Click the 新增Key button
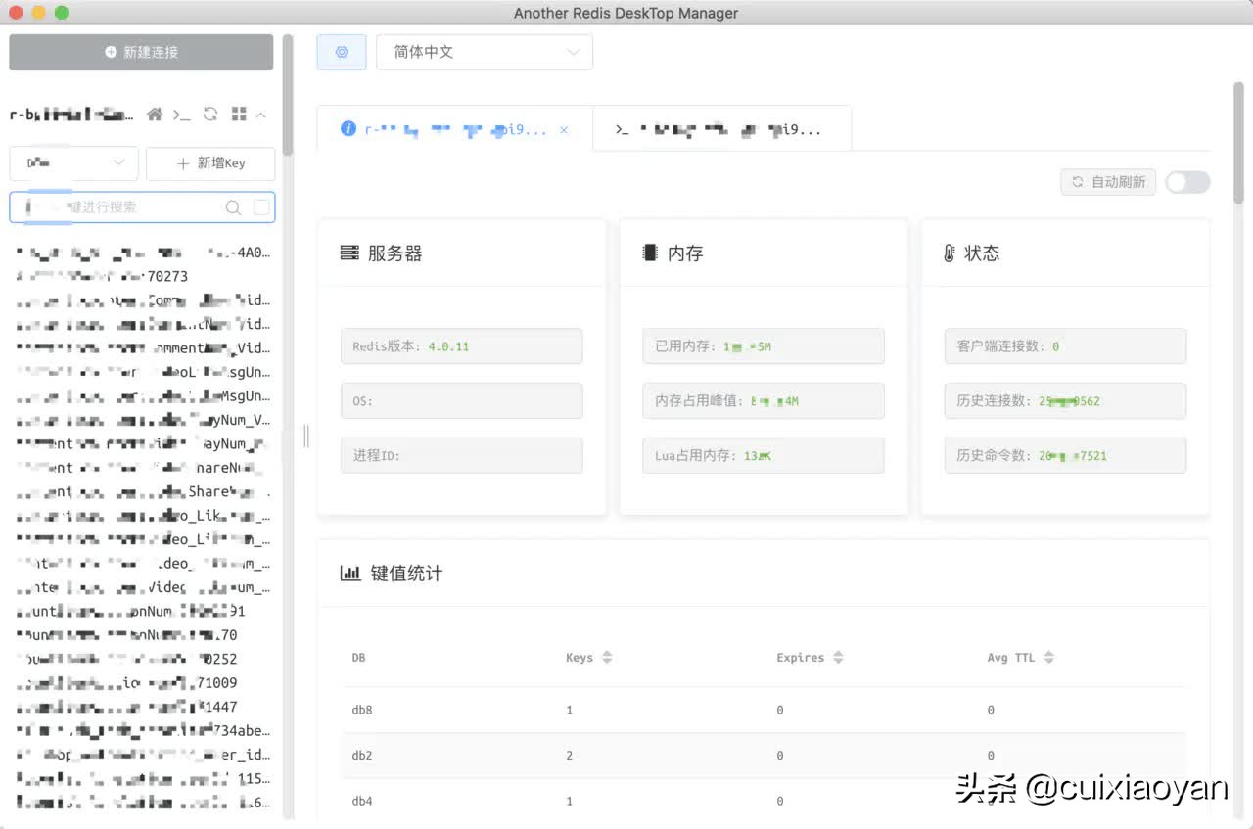The image size is (1253, 829). tap(210, 163)
